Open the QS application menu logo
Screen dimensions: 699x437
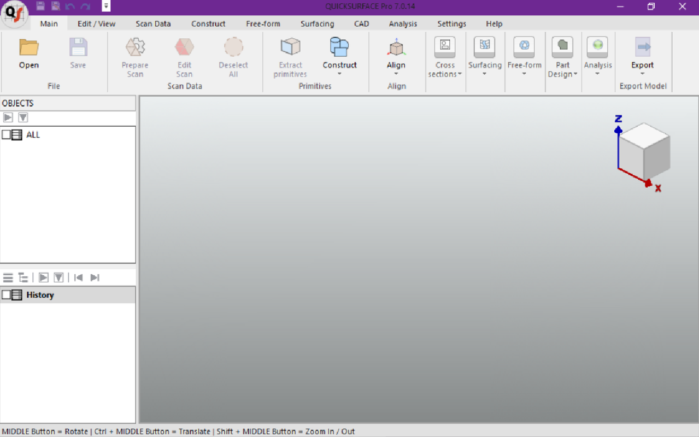[14, 14]
